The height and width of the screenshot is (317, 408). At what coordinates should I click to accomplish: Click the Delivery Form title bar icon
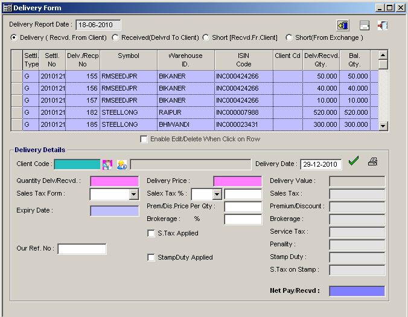pyautogui.click(x=7, y=8)
